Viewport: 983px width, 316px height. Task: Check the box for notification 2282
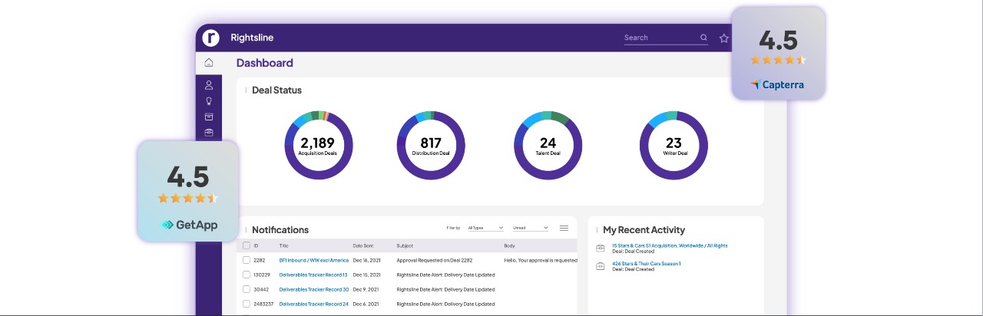click(x=247, y=260)
